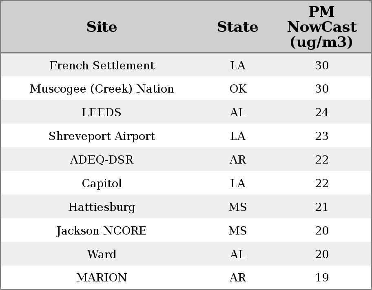Click the Hattiesburg site name
This screenshot has width=372, height=290.
102,207
